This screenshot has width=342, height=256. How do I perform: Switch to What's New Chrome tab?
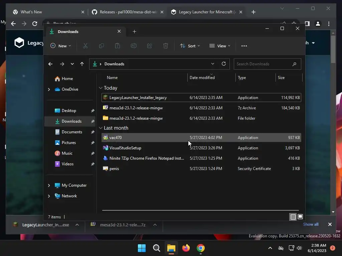(x=48, y=12)
